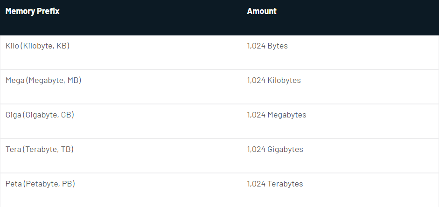This screenshot has height=207, width=439.
Task: Click the word Bytes in the Kilo row
Action: [x=278, y=46]
